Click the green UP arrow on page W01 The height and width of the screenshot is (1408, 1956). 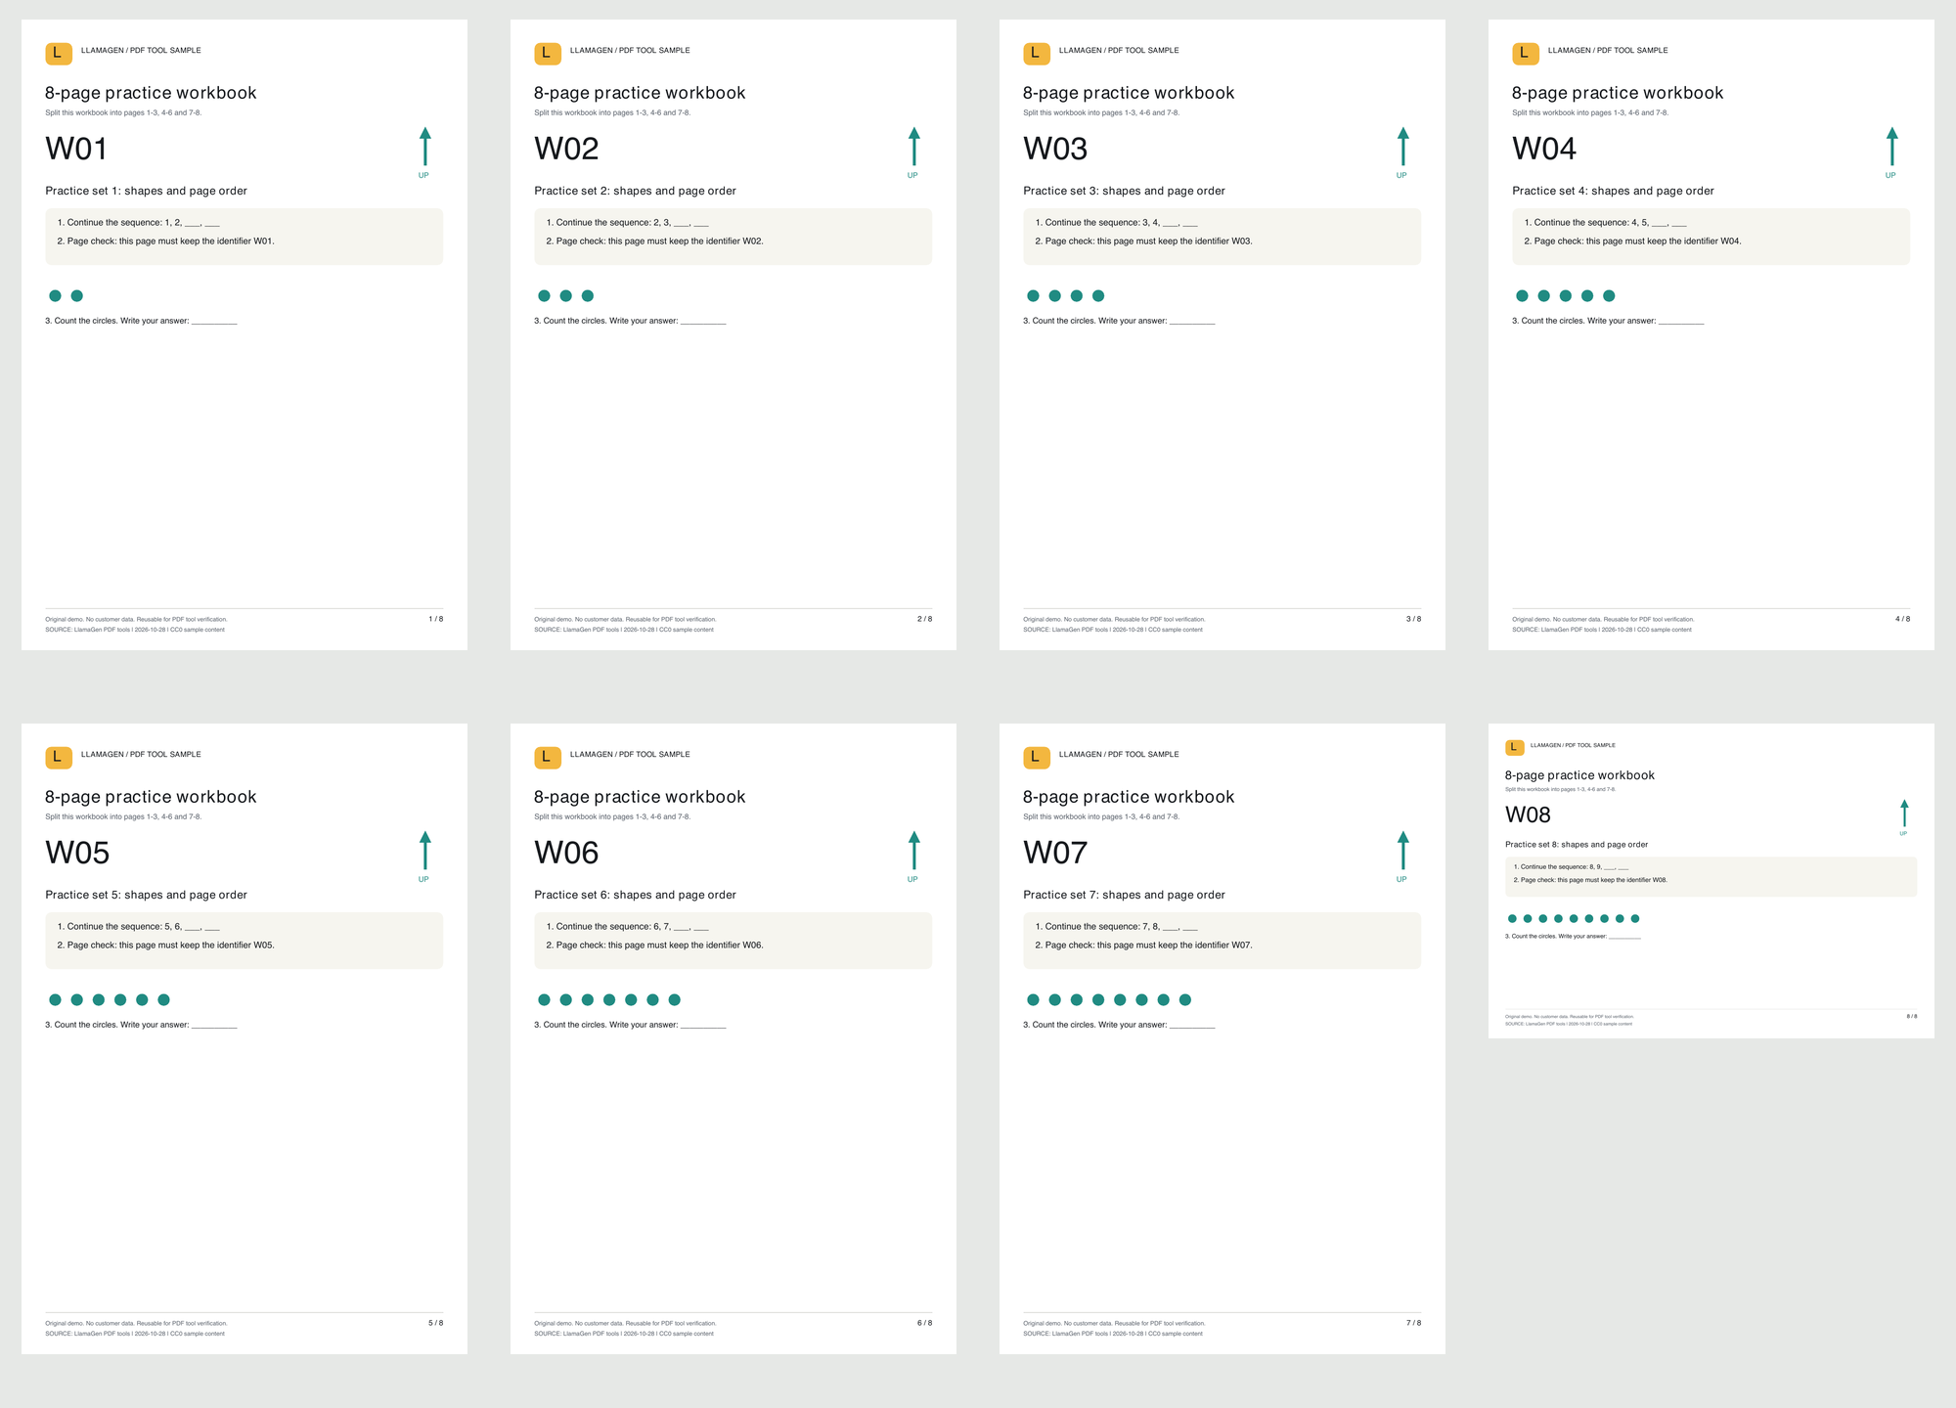[424, 148]
